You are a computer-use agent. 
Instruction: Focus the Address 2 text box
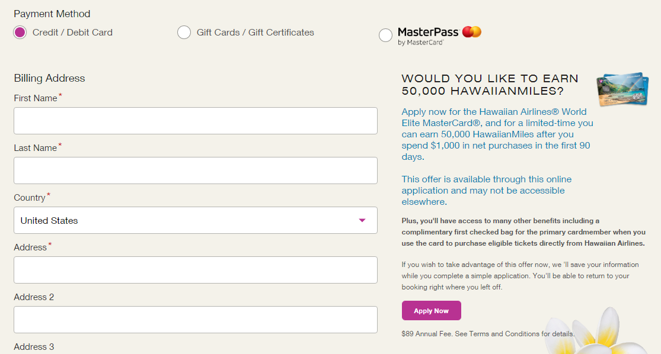(x=196, y=320)
